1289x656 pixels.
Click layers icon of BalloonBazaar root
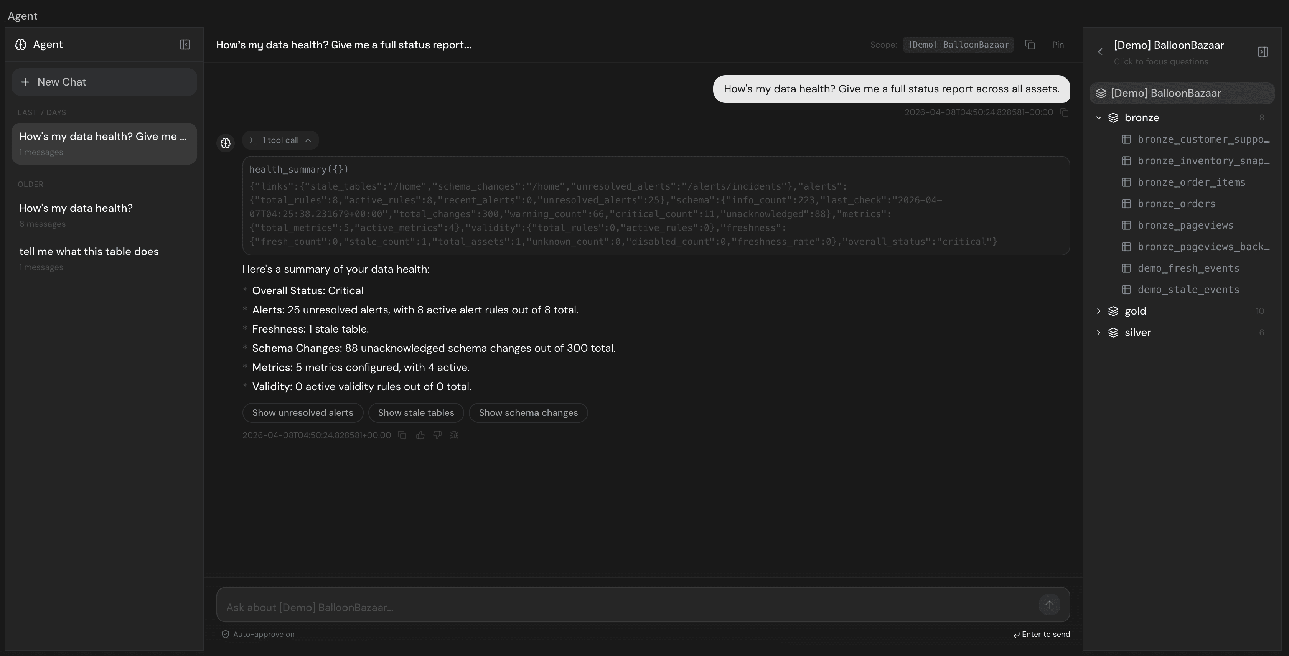(x=1100, y=94)
